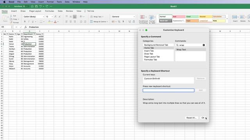Open Format as Table
Image resolution: width=250 pixels, height=140 pixels.
(152, 19)
